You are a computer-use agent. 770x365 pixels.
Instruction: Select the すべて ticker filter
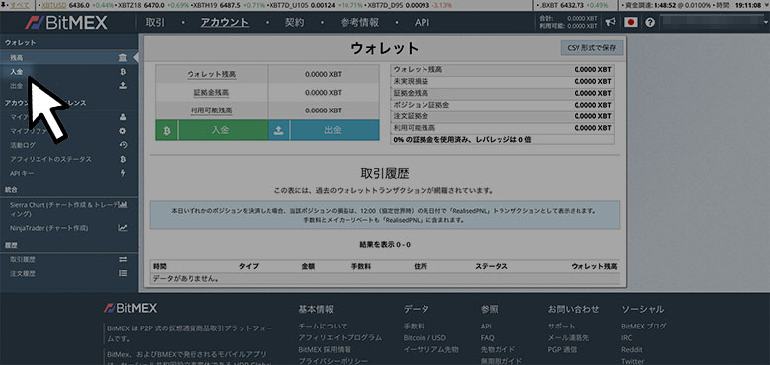click(19, 5)
